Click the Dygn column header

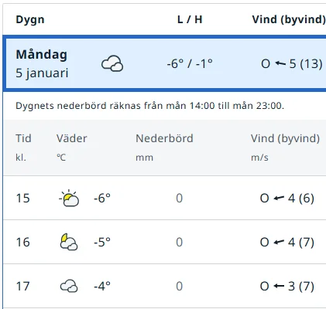[30, 19]
